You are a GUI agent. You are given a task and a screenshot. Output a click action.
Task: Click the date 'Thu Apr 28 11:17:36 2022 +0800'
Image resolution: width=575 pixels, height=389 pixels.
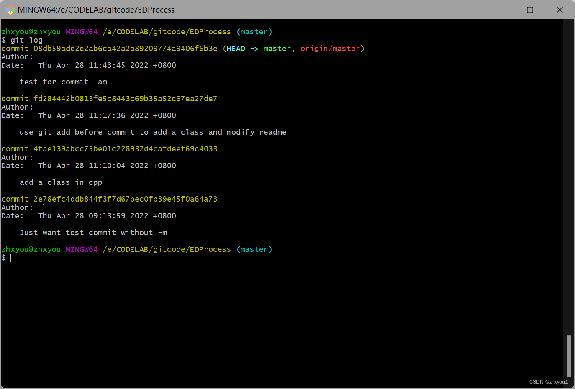[107, 115]
